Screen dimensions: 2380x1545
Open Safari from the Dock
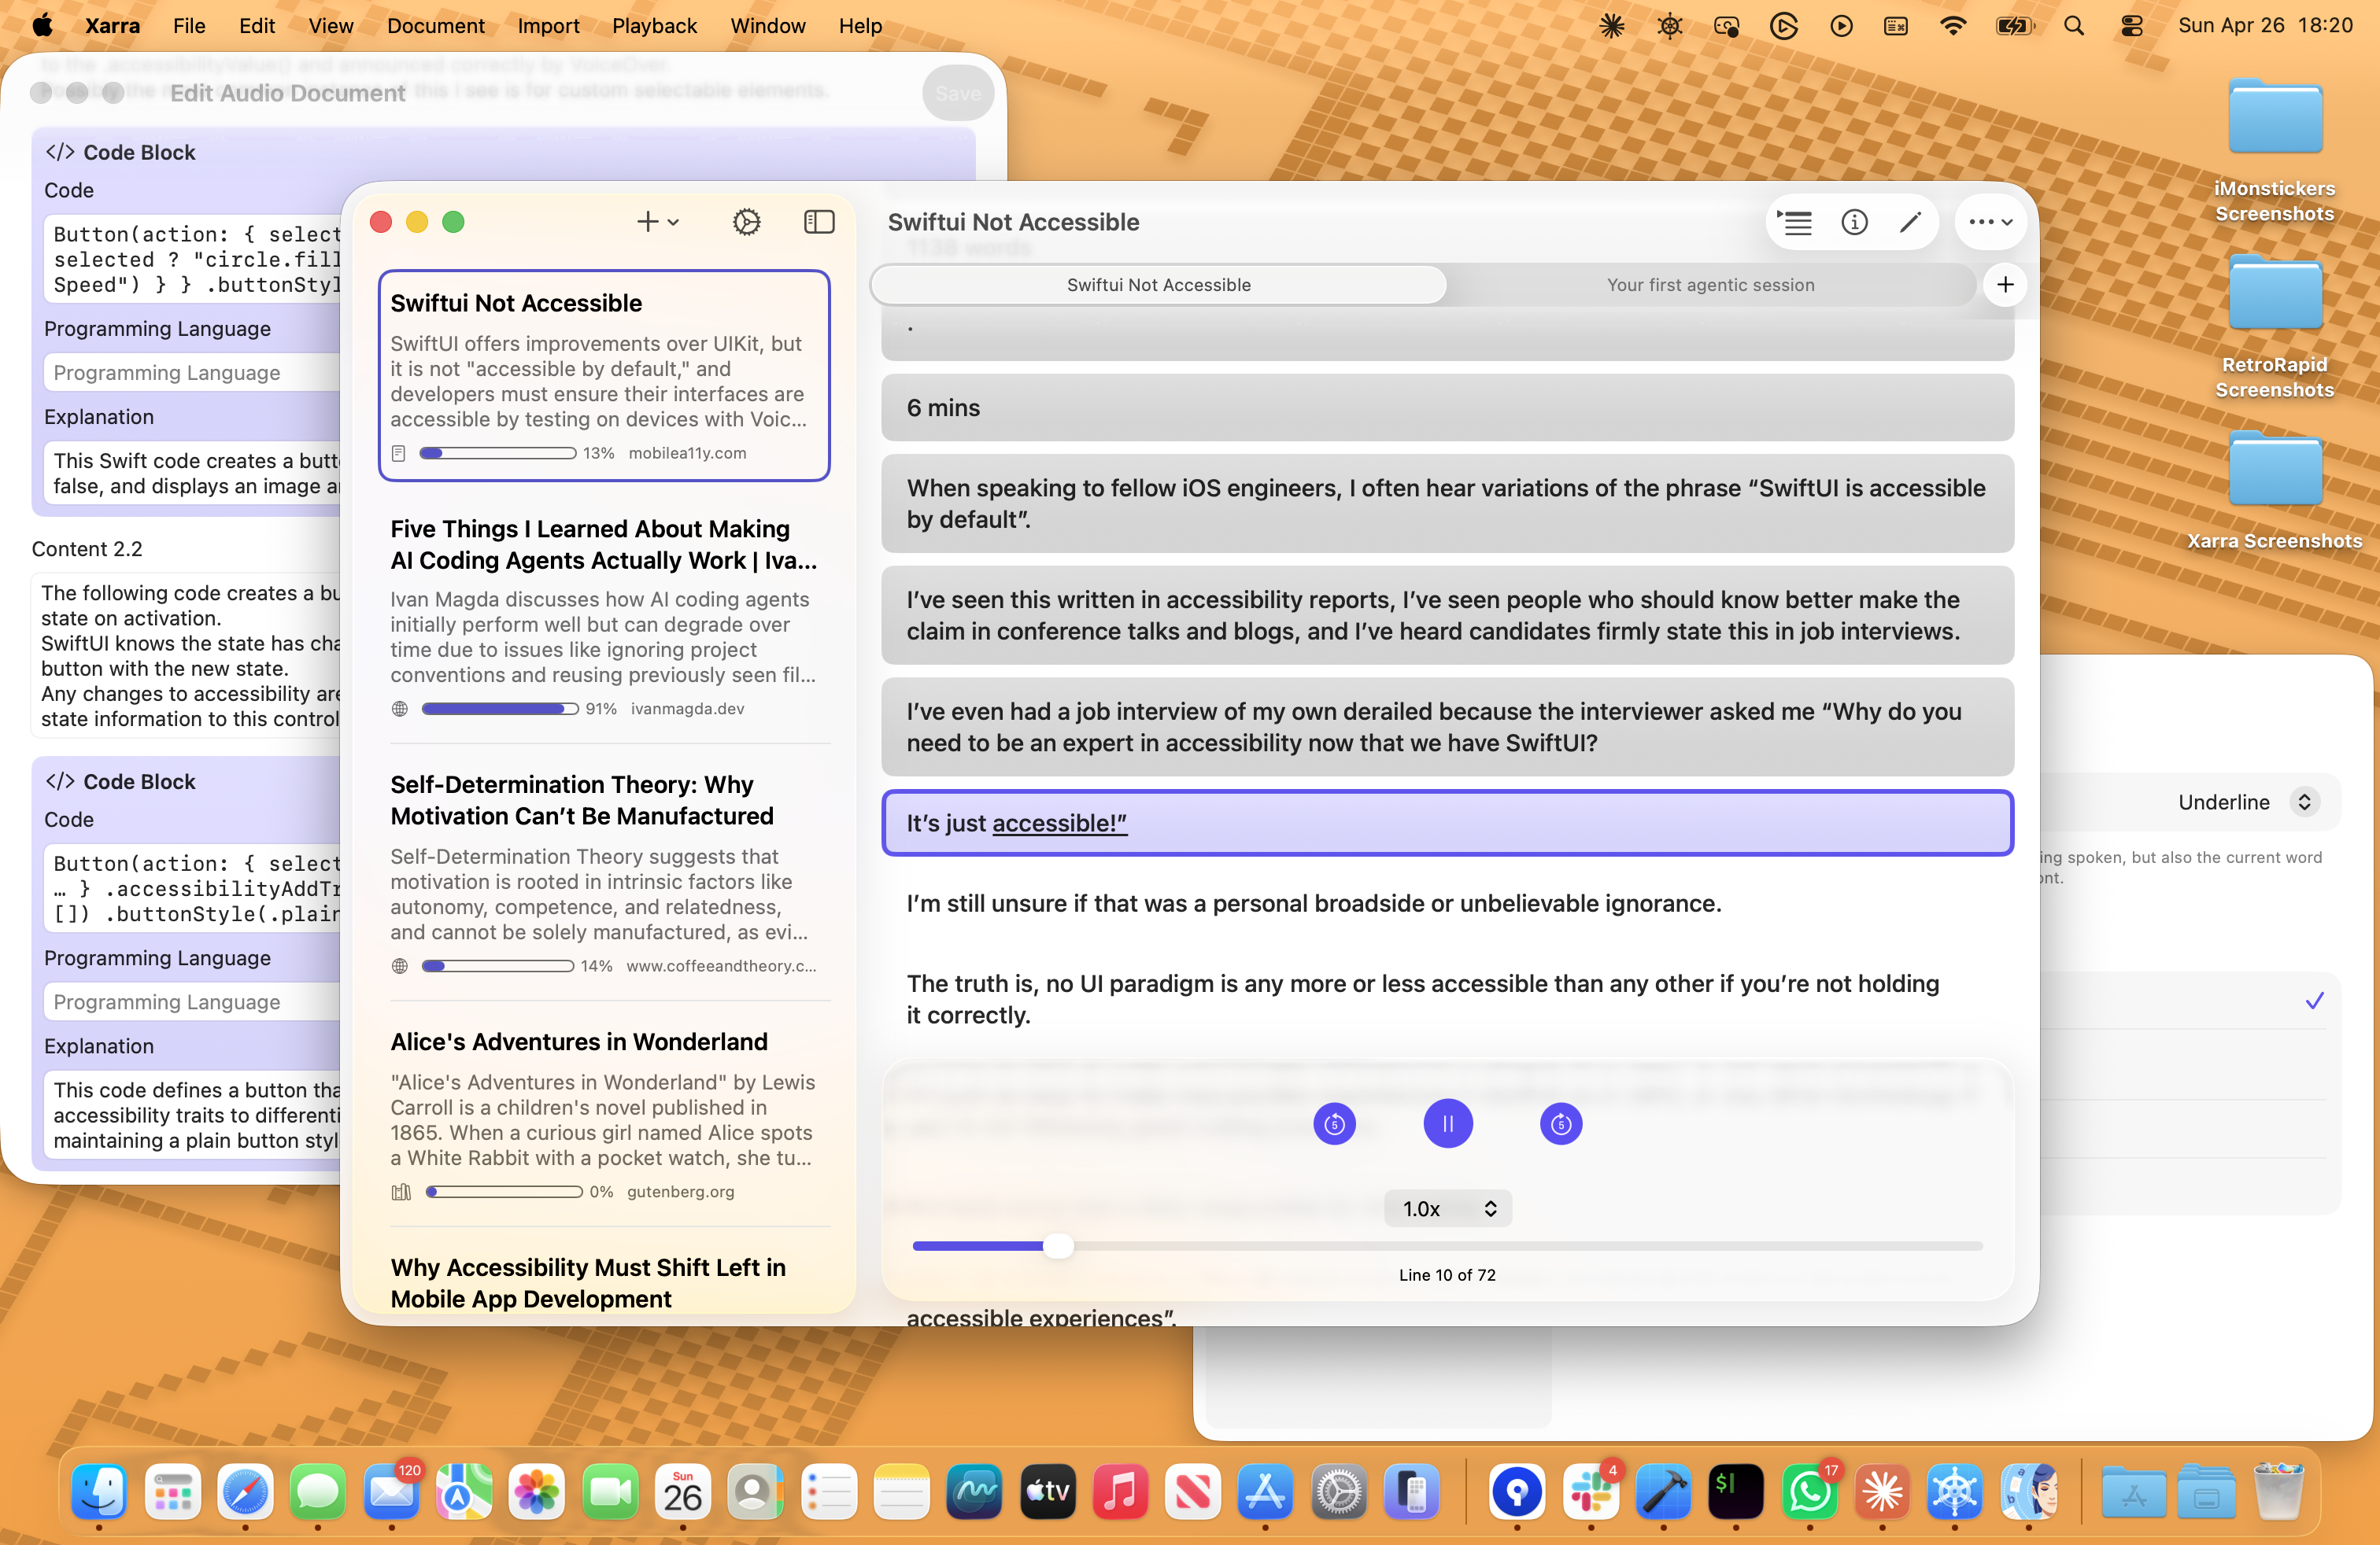(245, 1492)
